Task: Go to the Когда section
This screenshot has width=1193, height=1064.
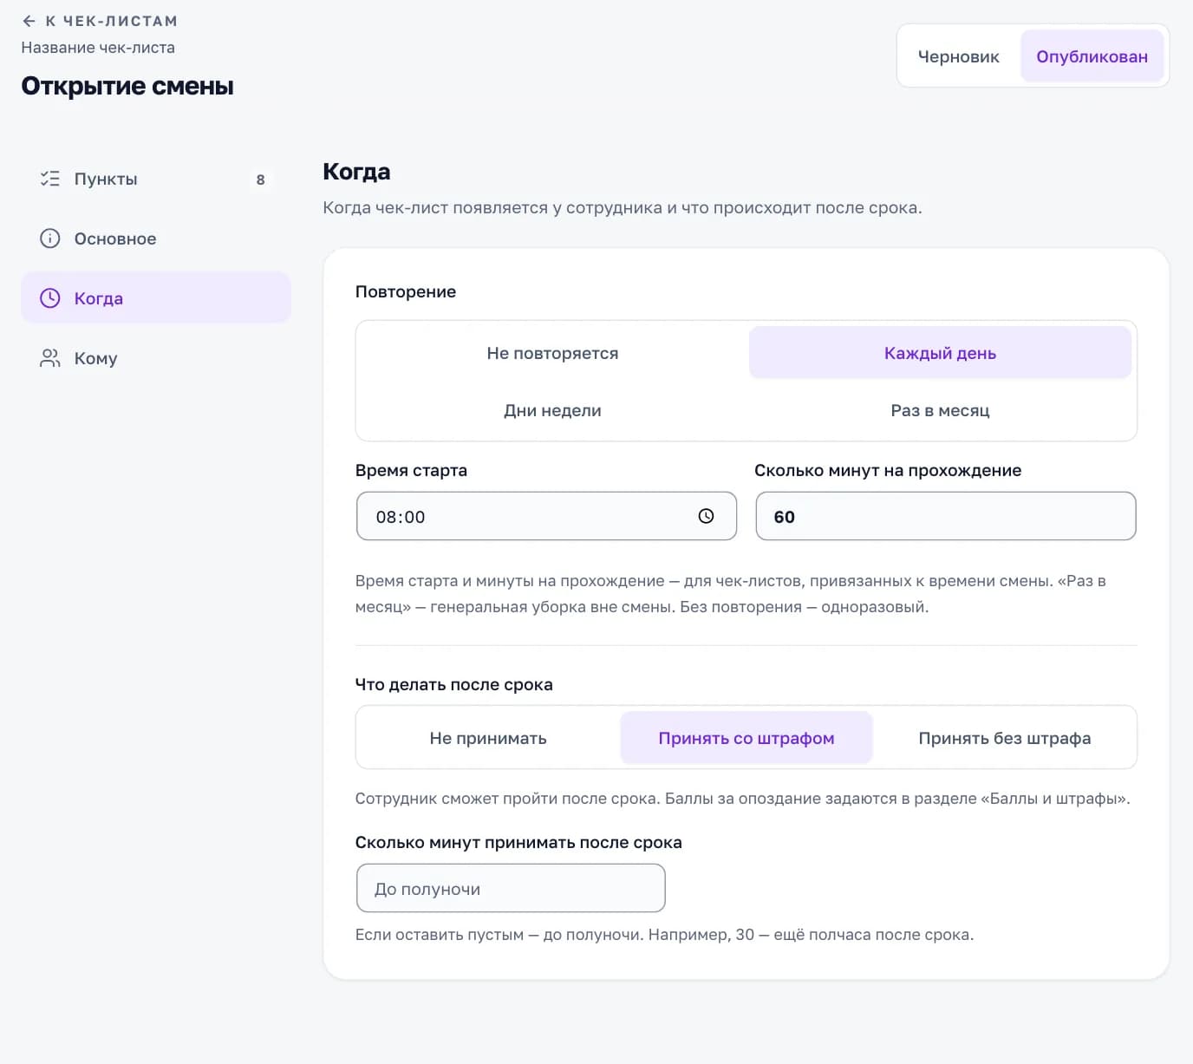Action: pos(156,298)
